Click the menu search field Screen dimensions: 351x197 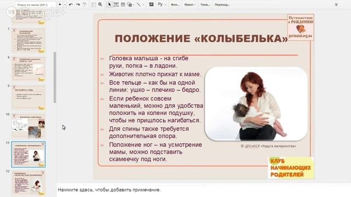(x=35, y=4)
